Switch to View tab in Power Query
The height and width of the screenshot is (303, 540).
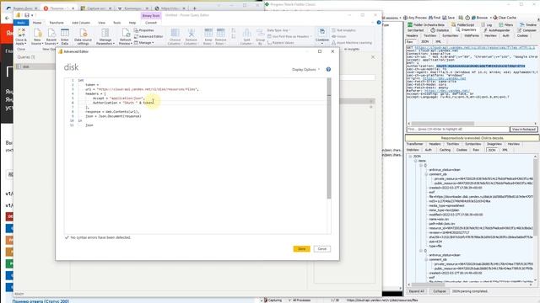101,23
